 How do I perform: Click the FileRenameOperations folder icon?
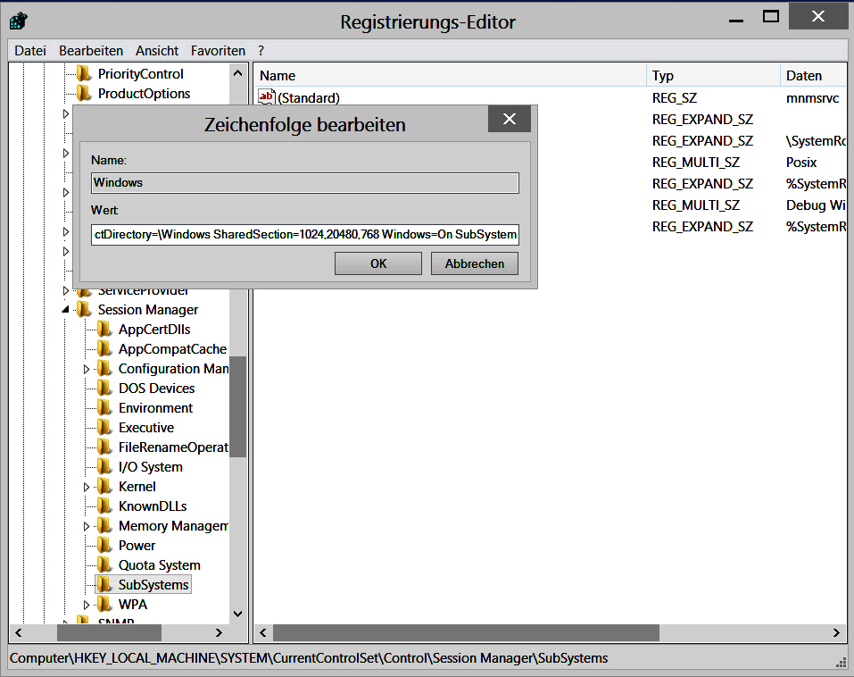[x=104, y=447]
